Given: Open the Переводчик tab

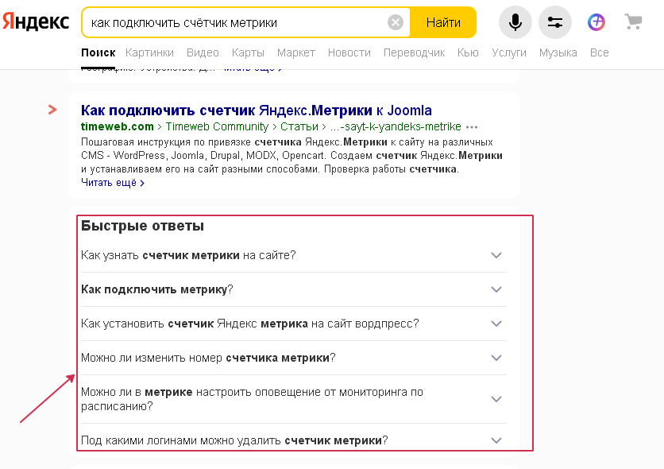Looking at the screenshot, I should coord(414,52).
